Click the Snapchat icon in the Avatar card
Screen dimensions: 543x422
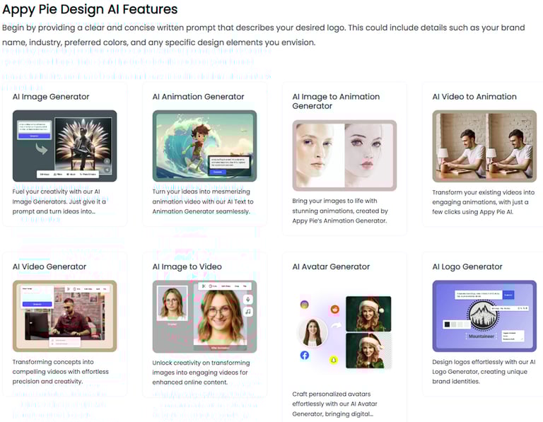[334, 360]
